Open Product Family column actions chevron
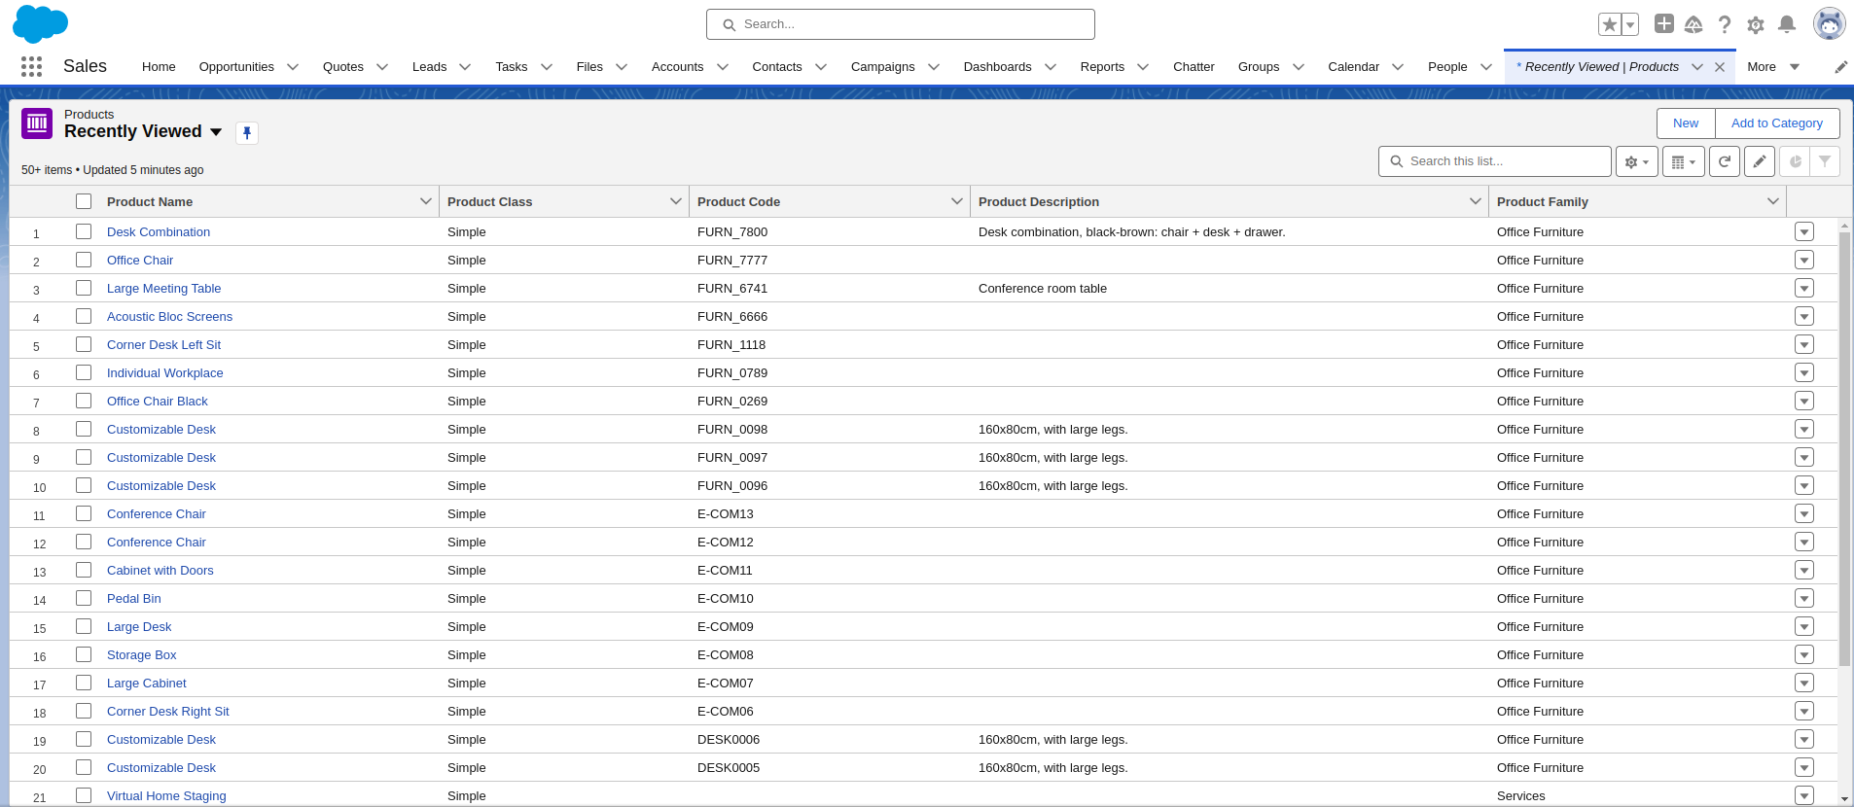The height and width of the screenshot is (807, 1854). point(1772,201)
